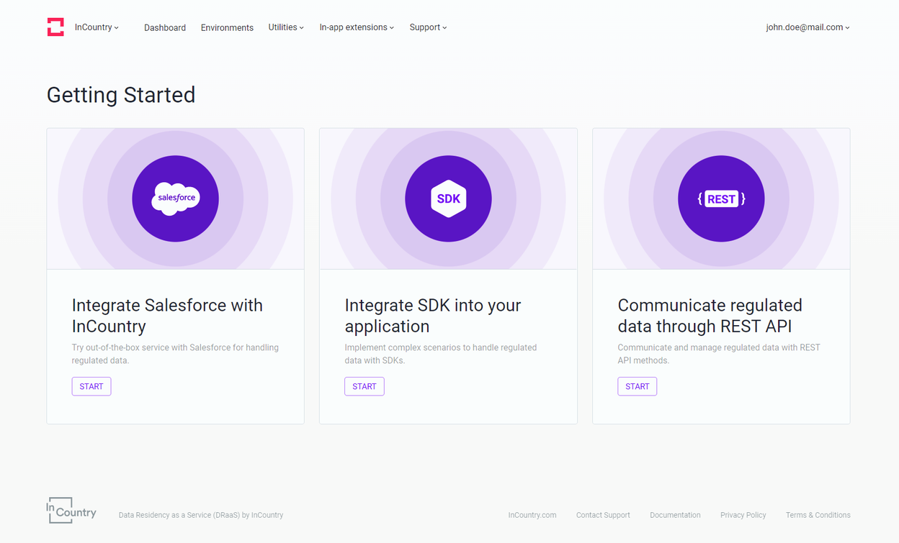The height and width of the screenshot is (543, 899).
Task: Visit the InCountry.com footer link
Action: tap(532, 515)
